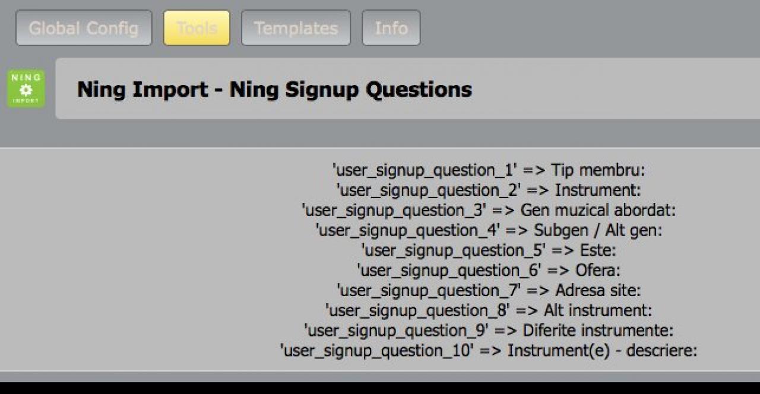Screen dimensions: 760x394
Task: Go to the Info tab
Action: [x=391, y=28]
